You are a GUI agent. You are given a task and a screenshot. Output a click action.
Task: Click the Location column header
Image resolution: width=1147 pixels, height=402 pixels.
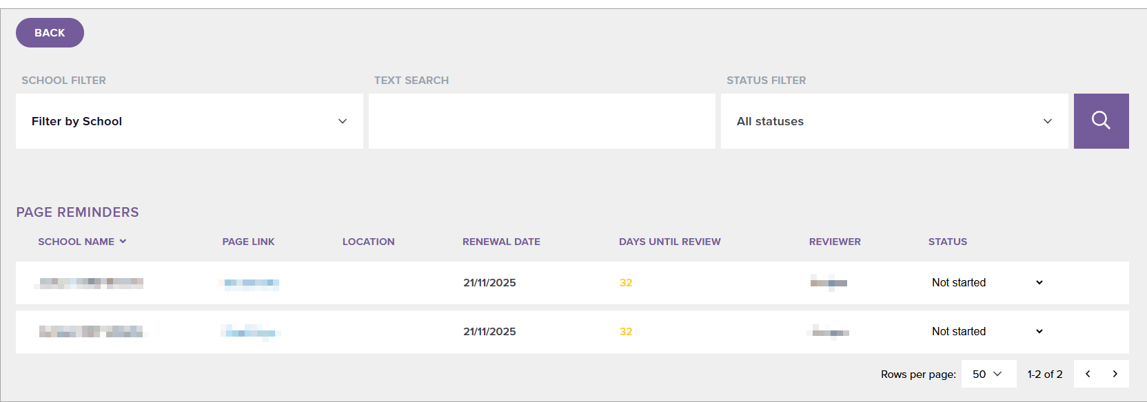tap(368, 242)
